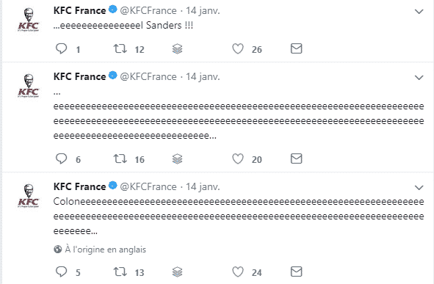
Task: Retweet the tweet with 16 retweets
Action: pos(120,159)
